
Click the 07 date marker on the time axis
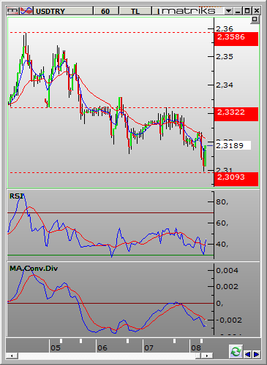point(149,348)
